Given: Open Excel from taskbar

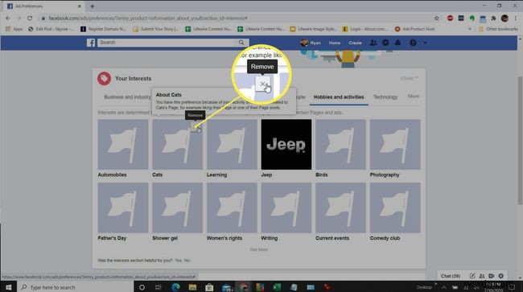Looking at the screenshot, I should [x=277, y=287].
